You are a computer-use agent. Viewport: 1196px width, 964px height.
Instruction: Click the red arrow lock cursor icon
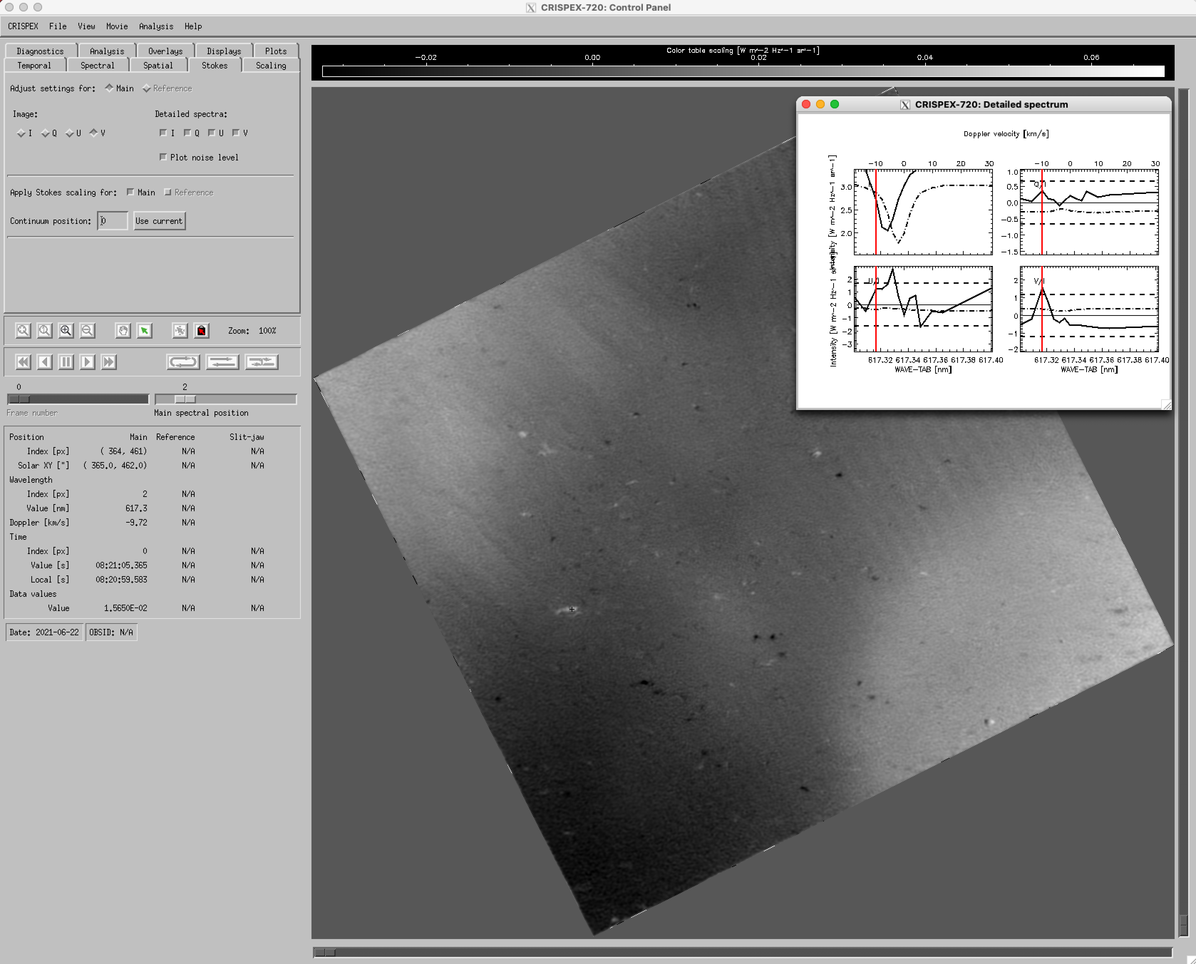coord(201,331)
